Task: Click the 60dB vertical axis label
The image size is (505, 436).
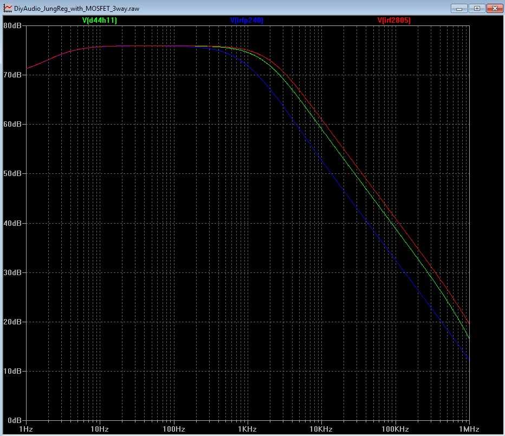Action: pyautogui.click(x=12, y=124)
